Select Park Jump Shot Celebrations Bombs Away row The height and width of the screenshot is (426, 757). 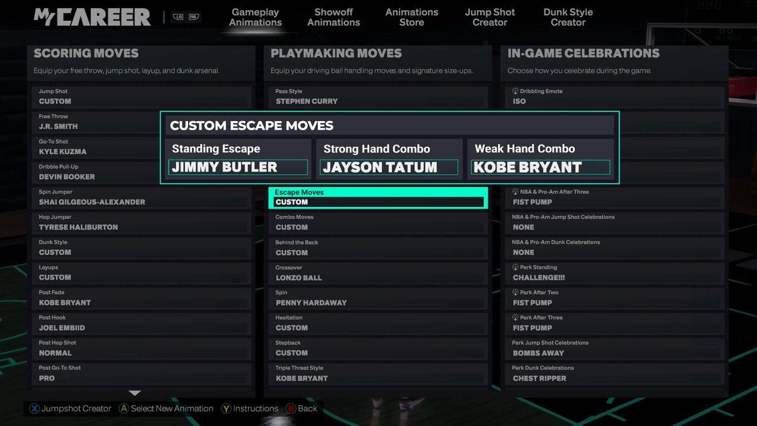tap(615, 348)
